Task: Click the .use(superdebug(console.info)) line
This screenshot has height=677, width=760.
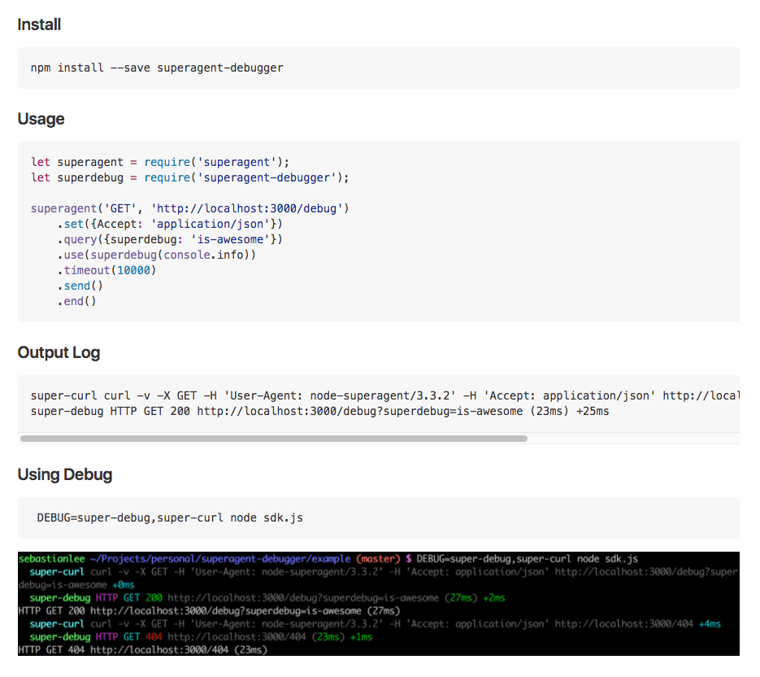Action: [x=157, y=256]
